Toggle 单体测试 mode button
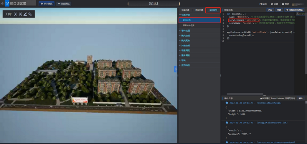 point(46,4)
